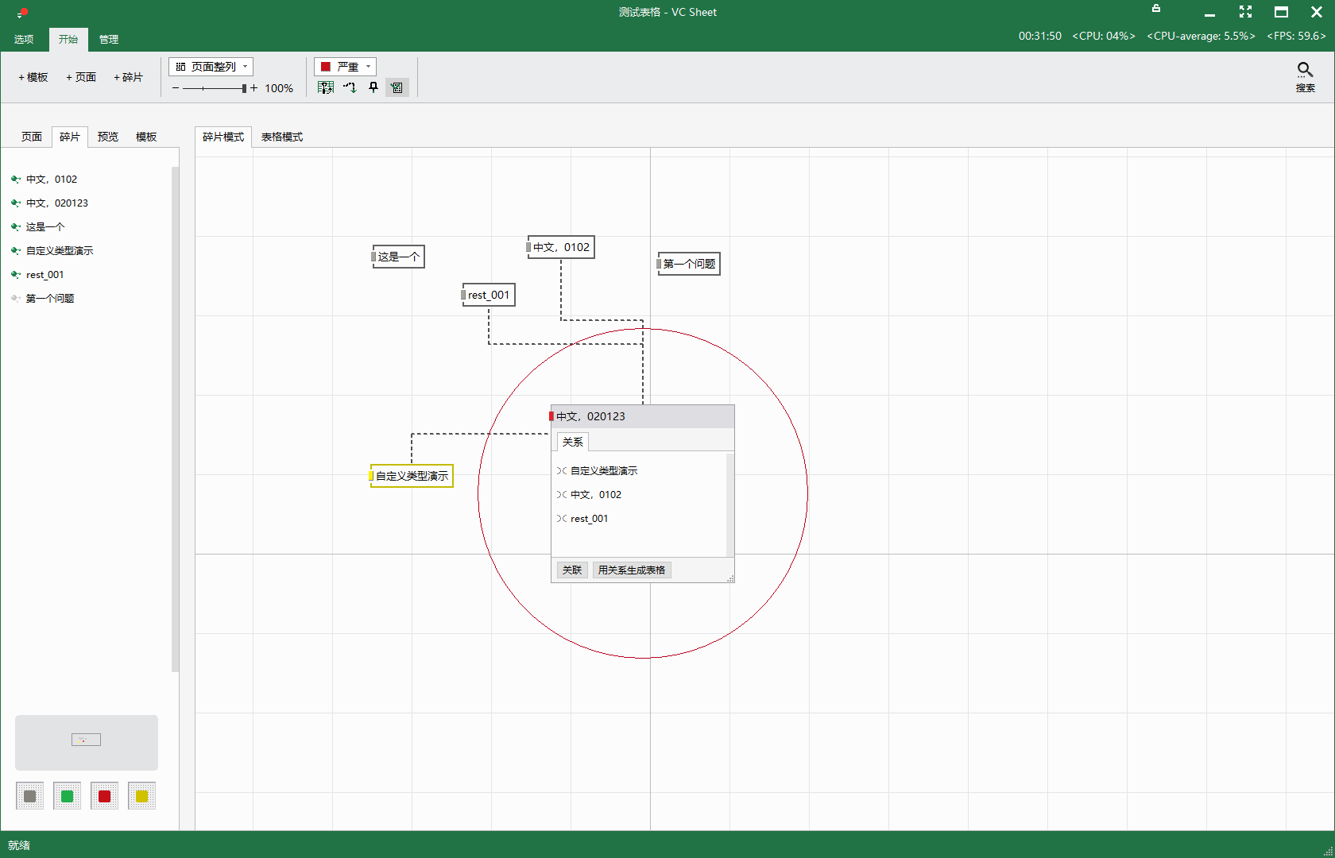
Task: Open the 页面整列 dropdown
Action: click(211, 67)
